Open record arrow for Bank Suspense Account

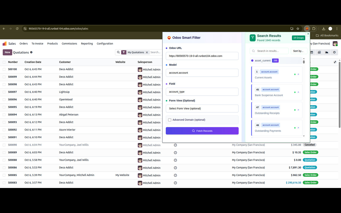pyautogui.click(x=298, y=92)
